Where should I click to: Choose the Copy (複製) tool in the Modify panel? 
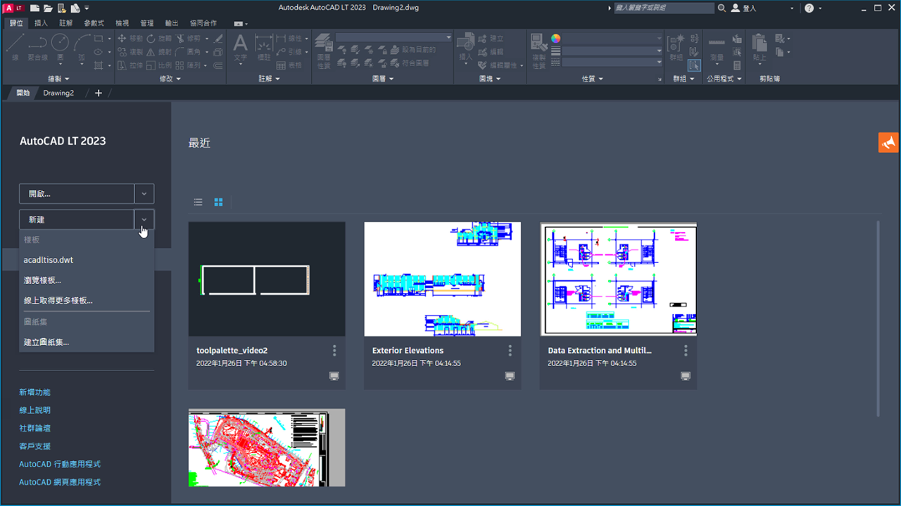(x=130, y=52)
